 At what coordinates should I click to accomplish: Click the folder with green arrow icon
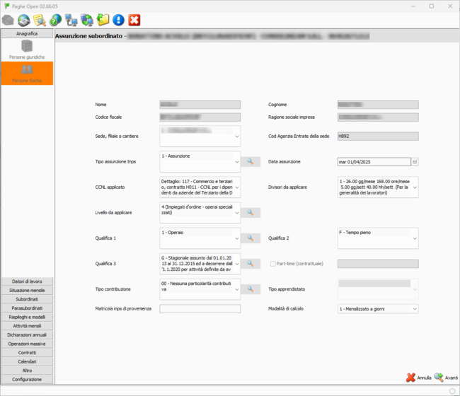point(103,20)
